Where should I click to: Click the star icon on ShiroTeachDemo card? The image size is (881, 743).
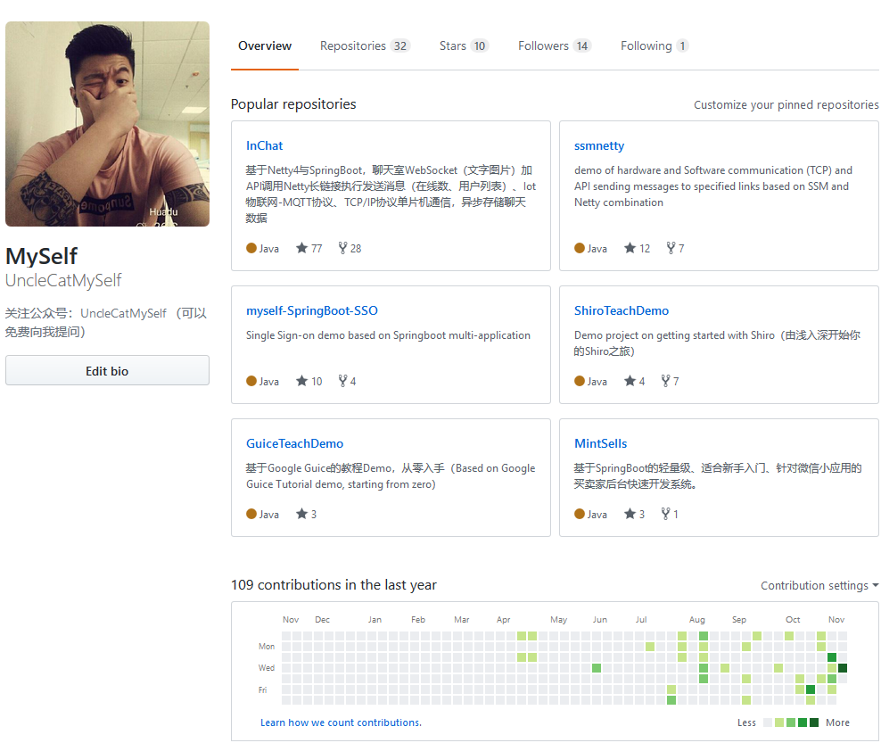[x=630, y=381]
